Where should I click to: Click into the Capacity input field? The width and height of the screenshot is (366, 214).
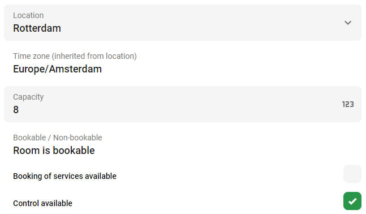tap(183, 104)
